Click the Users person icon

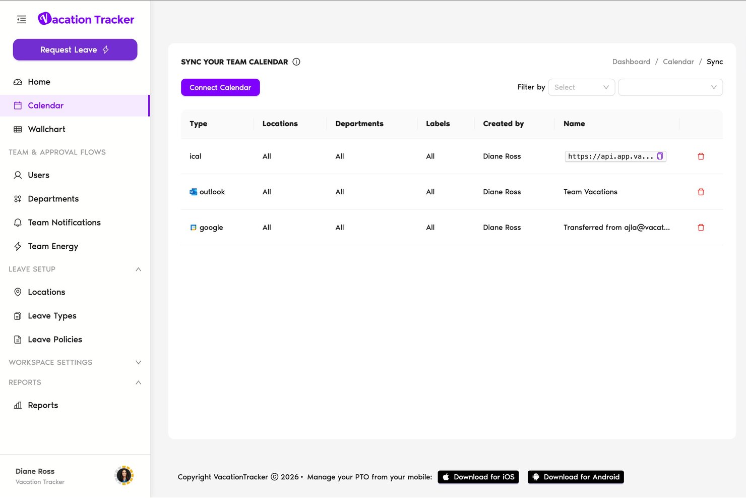tap(18, 175)
